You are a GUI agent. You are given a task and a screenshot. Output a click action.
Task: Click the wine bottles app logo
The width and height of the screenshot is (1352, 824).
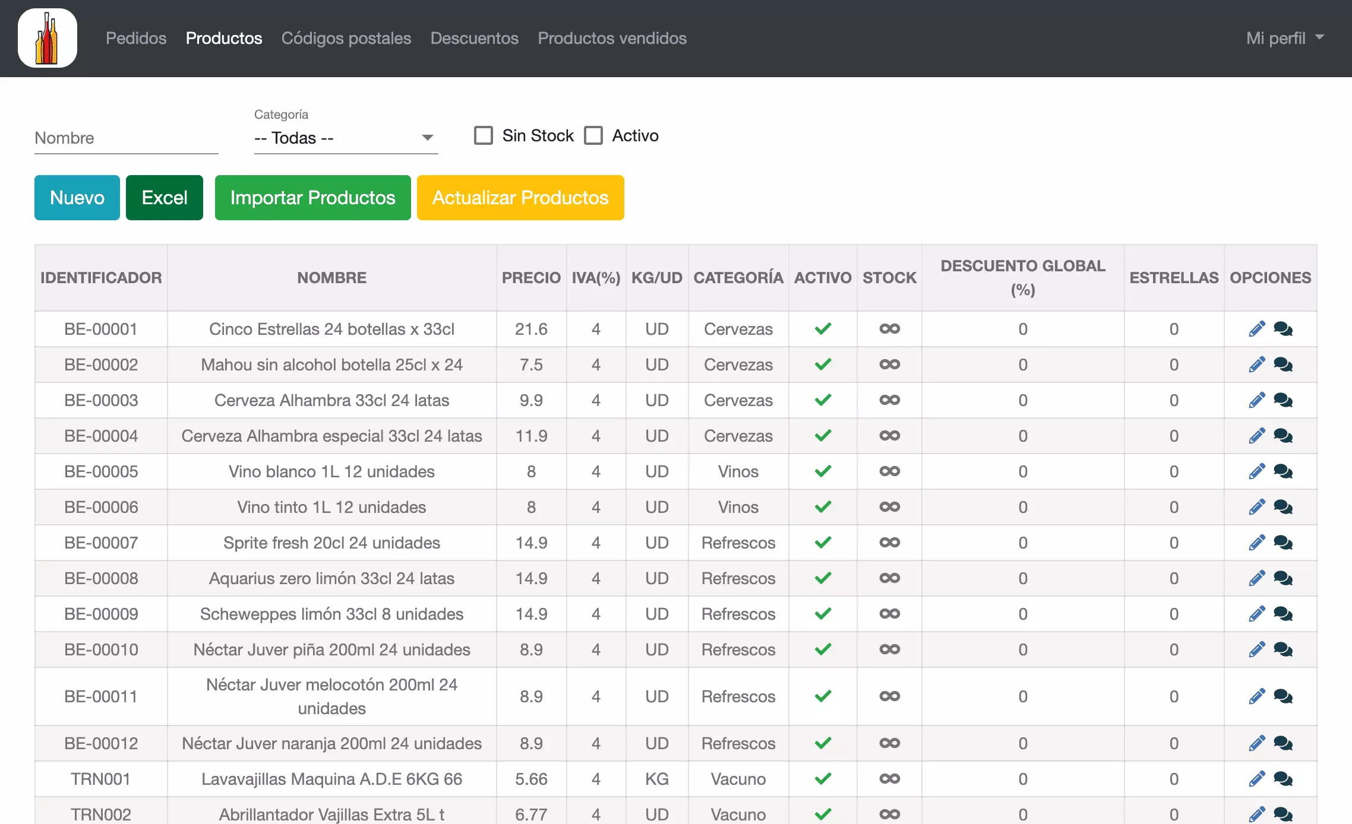(x=48, y=38)
